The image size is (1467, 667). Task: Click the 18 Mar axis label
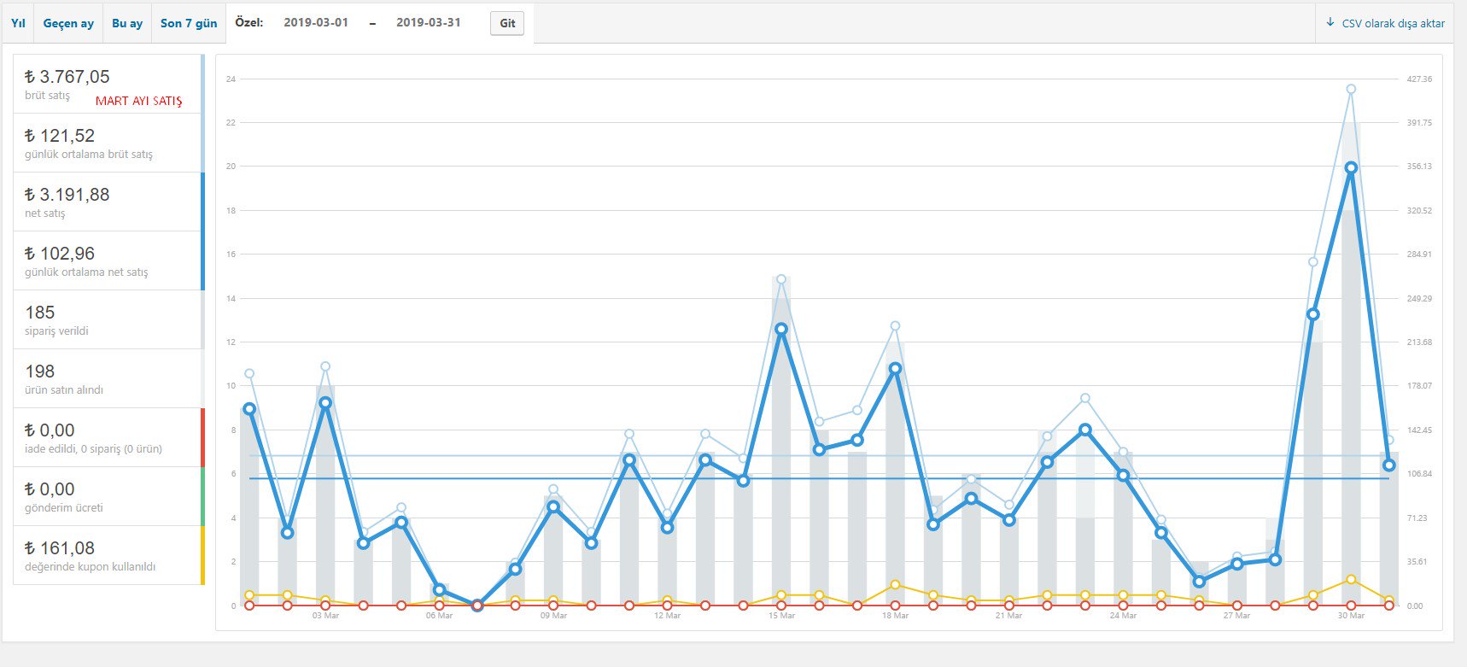[x=895, y=616]
